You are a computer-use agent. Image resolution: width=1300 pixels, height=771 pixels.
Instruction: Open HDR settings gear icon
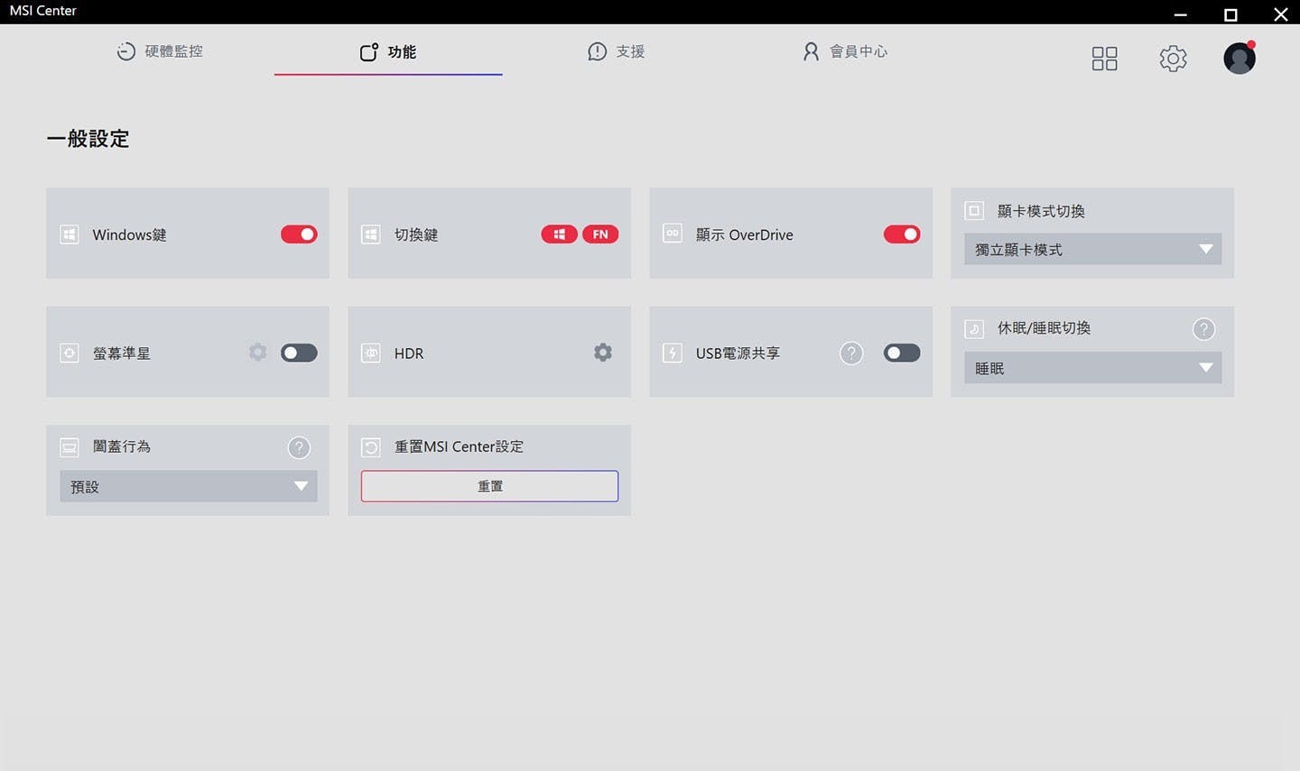pos(603,353)
